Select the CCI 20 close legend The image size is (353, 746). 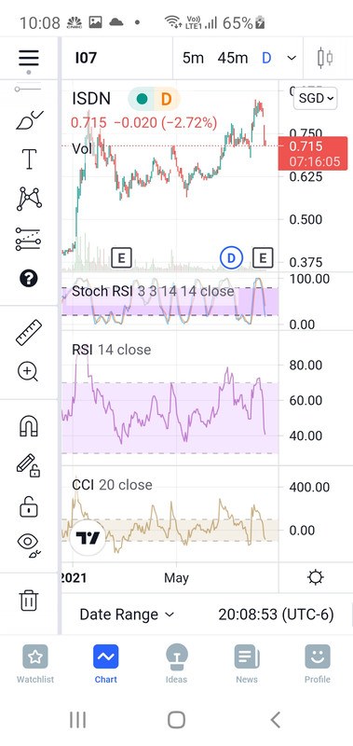point(112,485)
